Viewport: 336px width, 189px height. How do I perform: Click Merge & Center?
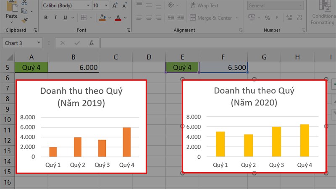211,18
